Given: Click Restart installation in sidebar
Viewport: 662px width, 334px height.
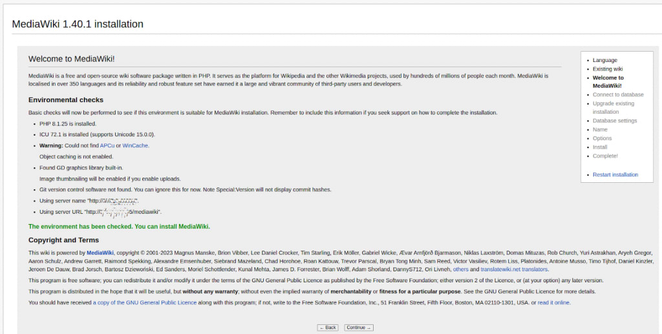Looking at the screenshot, I should pyautogui.click(x=615, y=174).
